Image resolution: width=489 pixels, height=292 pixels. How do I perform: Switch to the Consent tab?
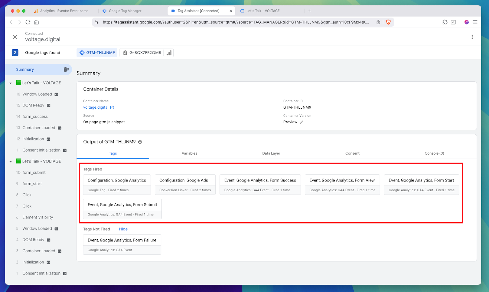click(352, 153)
